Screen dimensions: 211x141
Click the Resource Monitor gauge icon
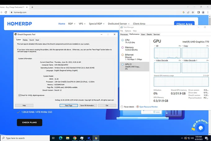(x=137, y=107)
